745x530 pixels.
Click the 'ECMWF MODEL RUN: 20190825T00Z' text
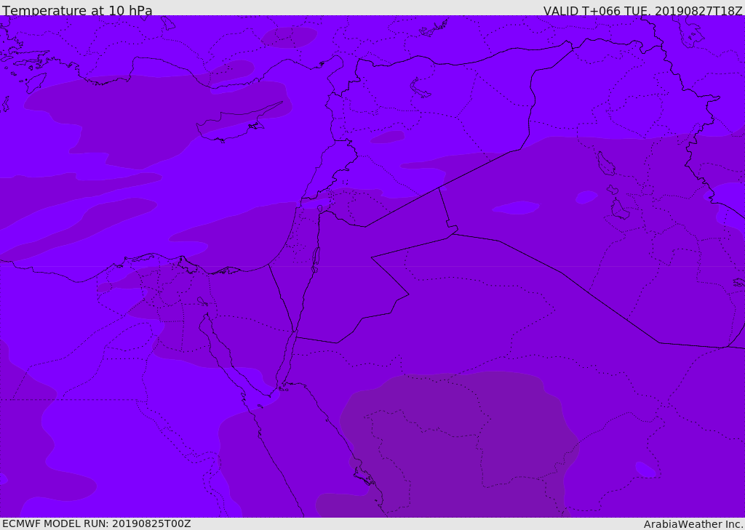pos(97,523)
